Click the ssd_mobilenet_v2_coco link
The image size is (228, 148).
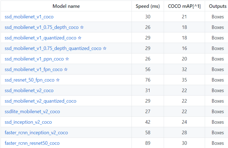[29, 90]
